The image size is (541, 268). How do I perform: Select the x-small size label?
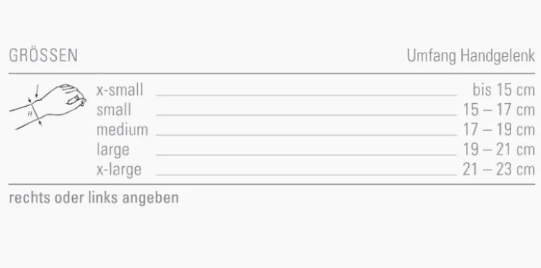pos(120,90)
